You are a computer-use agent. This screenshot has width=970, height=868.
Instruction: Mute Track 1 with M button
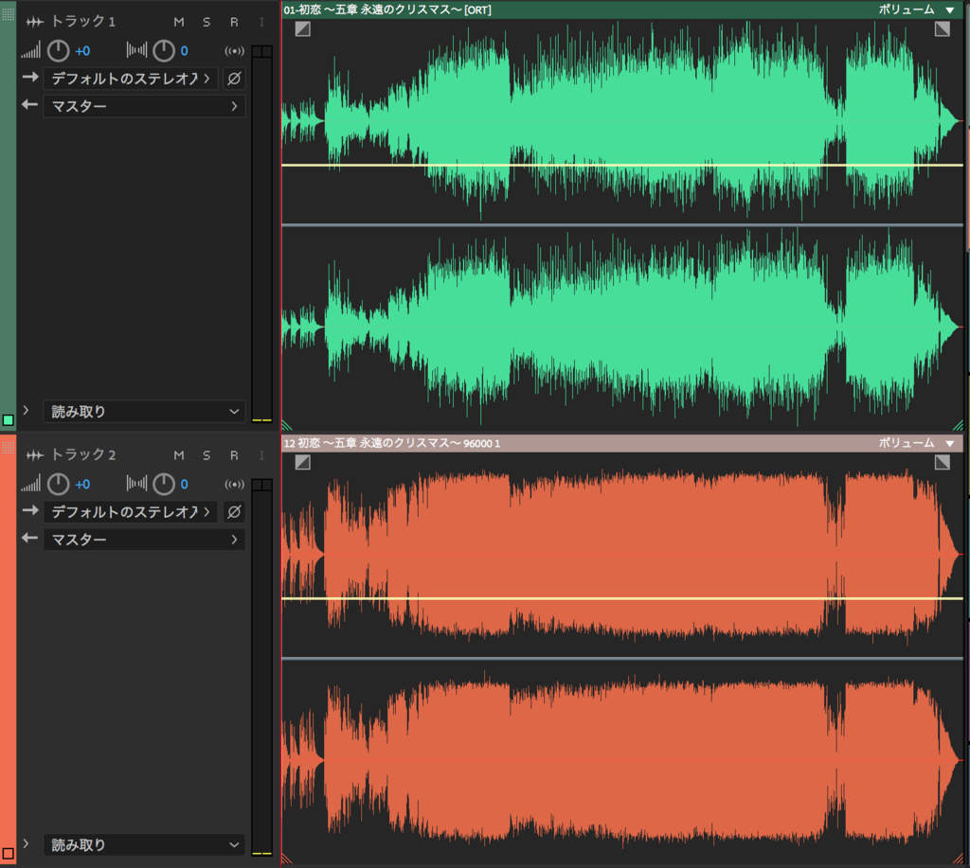(179, 23)
